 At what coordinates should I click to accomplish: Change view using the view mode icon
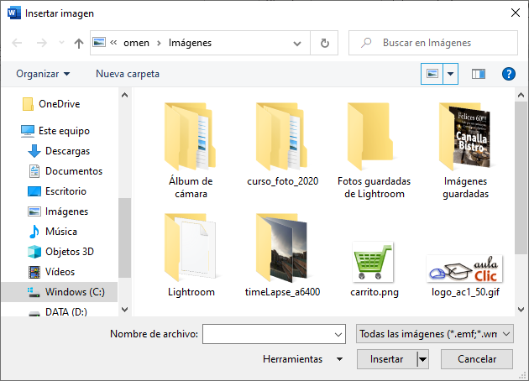(432, 74)
